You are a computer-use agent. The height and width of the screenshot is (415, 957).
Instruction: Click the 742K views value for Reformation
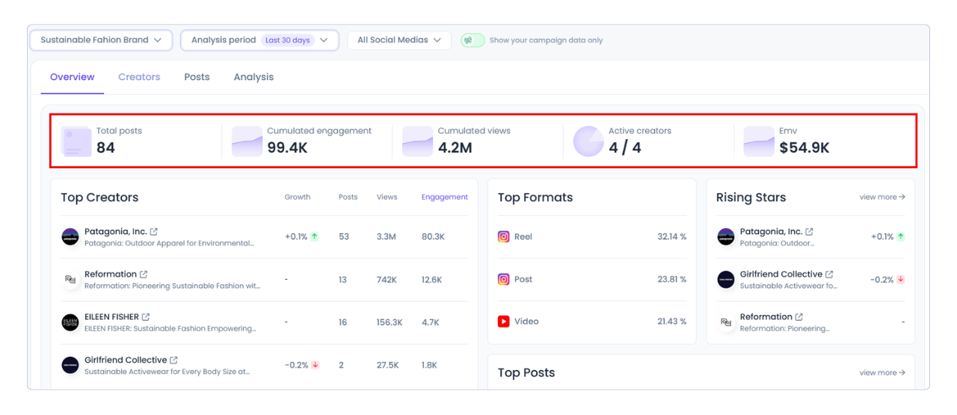click(387, 280)
